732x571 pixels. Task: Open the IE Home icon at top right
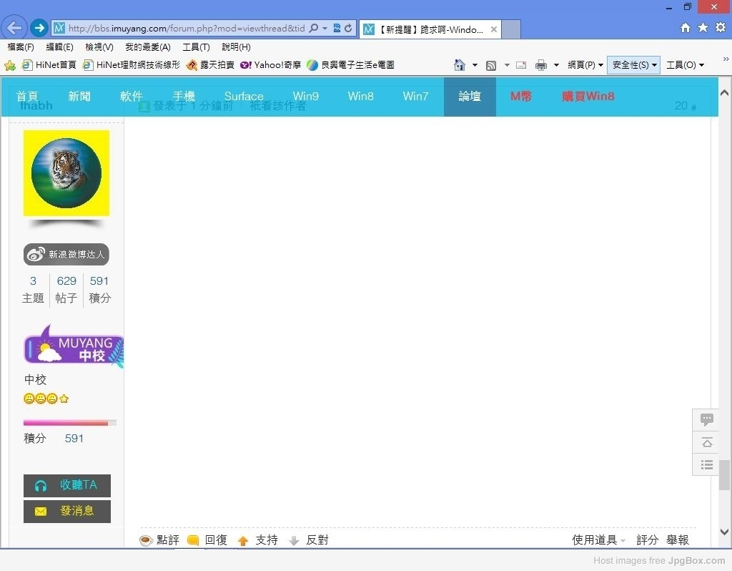click(x=685, y=28)
